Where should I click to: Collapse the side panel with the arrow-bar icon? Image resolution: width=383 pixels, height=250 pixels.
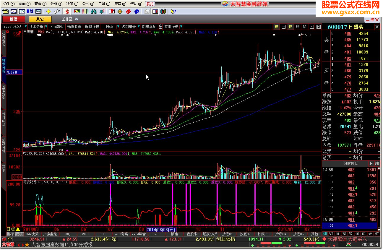318,27
